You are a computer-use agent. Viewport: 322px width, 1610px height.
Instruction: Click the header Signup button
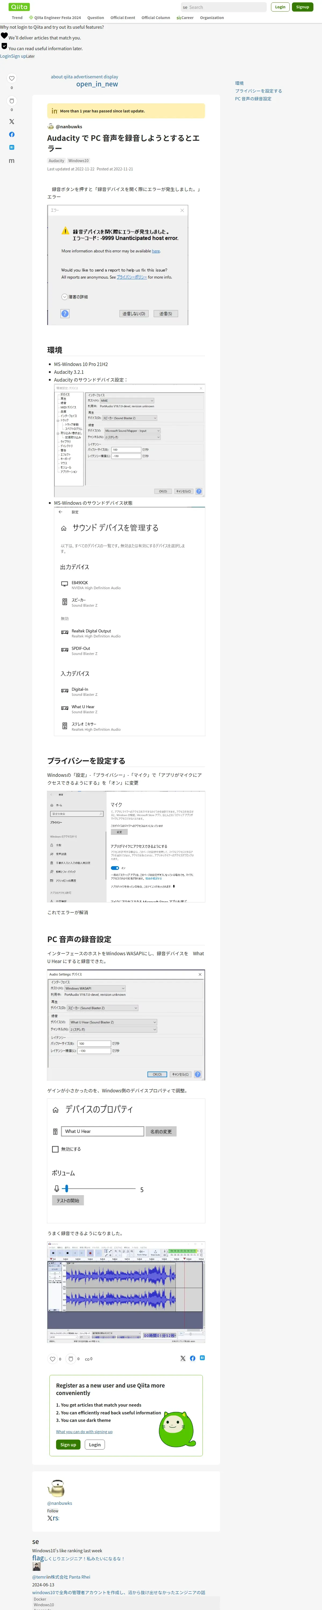tap(303, 7)
